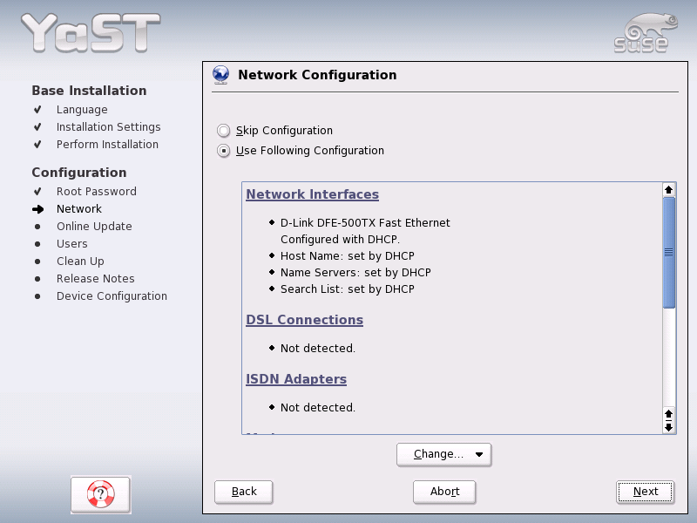Select Users step in sidebar
This screenshot has width=697, height=523.
pos(72,244)
